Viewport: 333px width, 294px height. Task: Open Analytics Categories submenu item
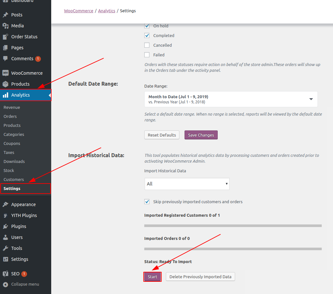14,134
